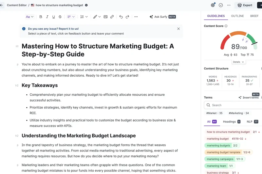Insert a link with the chain icon

click(x=112, y=17)
